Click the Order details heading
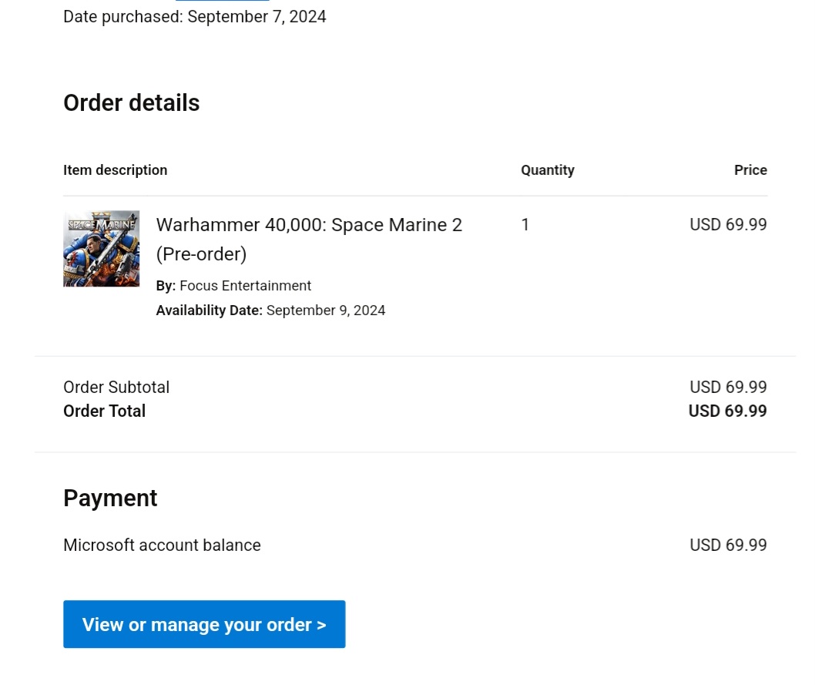Screen dimensions: 819x685 (x=131, y=103)
